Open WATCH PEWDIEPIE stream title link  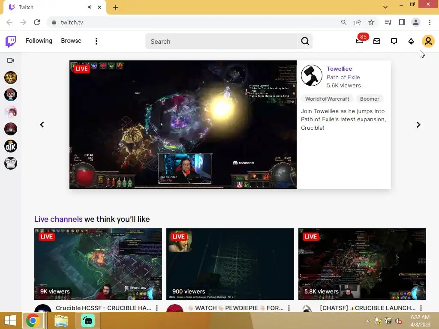(x=235, y=308)
